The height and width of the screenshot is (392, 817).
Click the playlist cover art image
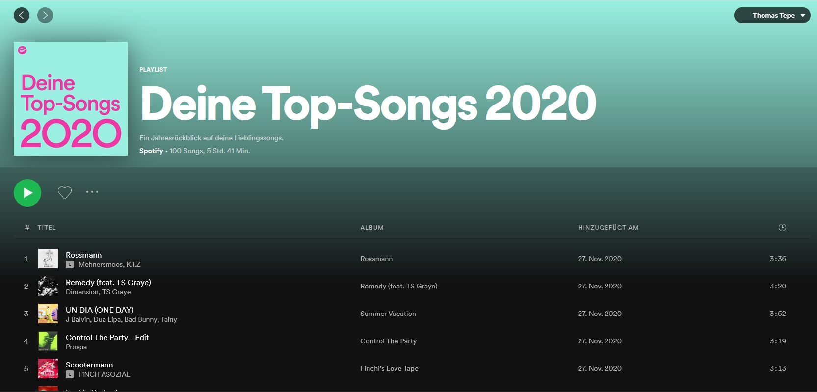(x=71, y=99)
